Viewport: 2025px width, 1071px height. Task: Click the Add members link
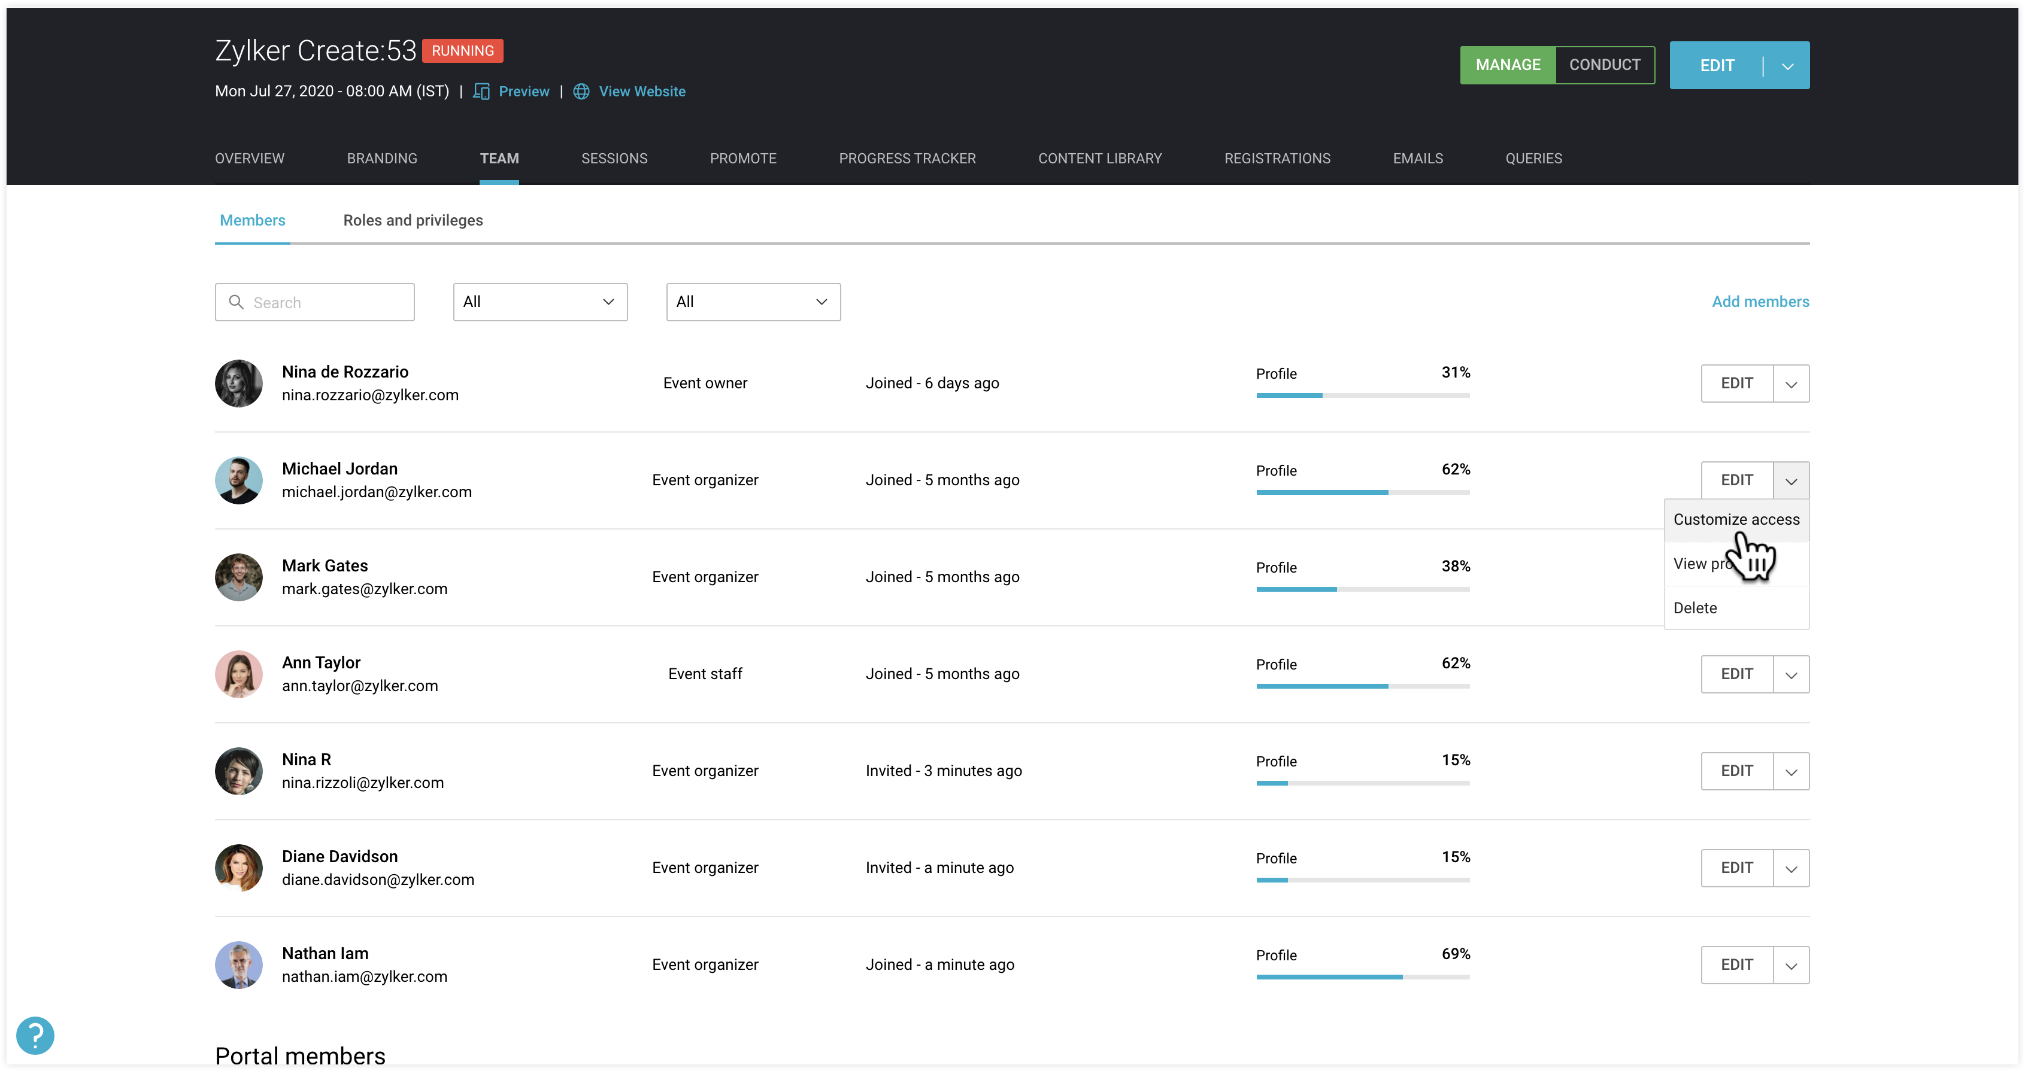(x=1760, y=302)
